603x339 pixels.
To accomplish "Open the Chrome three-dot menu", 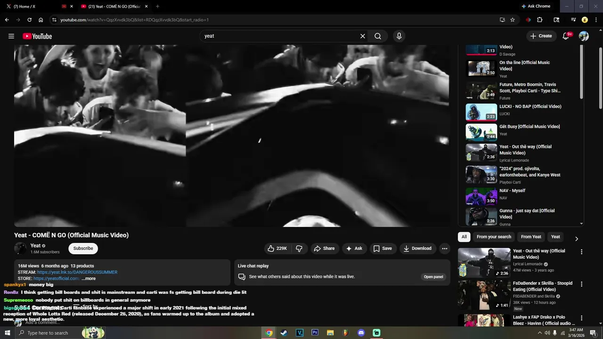I will click(595, 20).
